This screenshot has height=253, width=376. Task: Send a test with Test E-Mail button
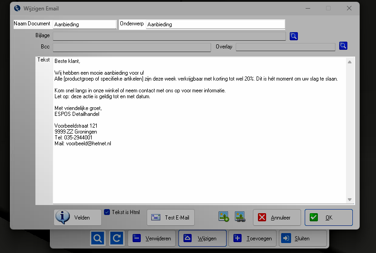click(x=171, y=217)
